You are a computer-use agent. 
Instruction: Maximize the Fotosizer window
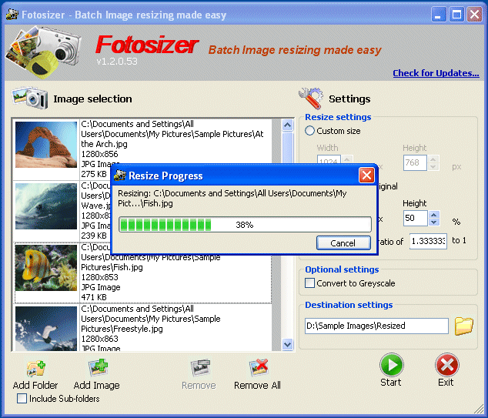pos(456,15)
